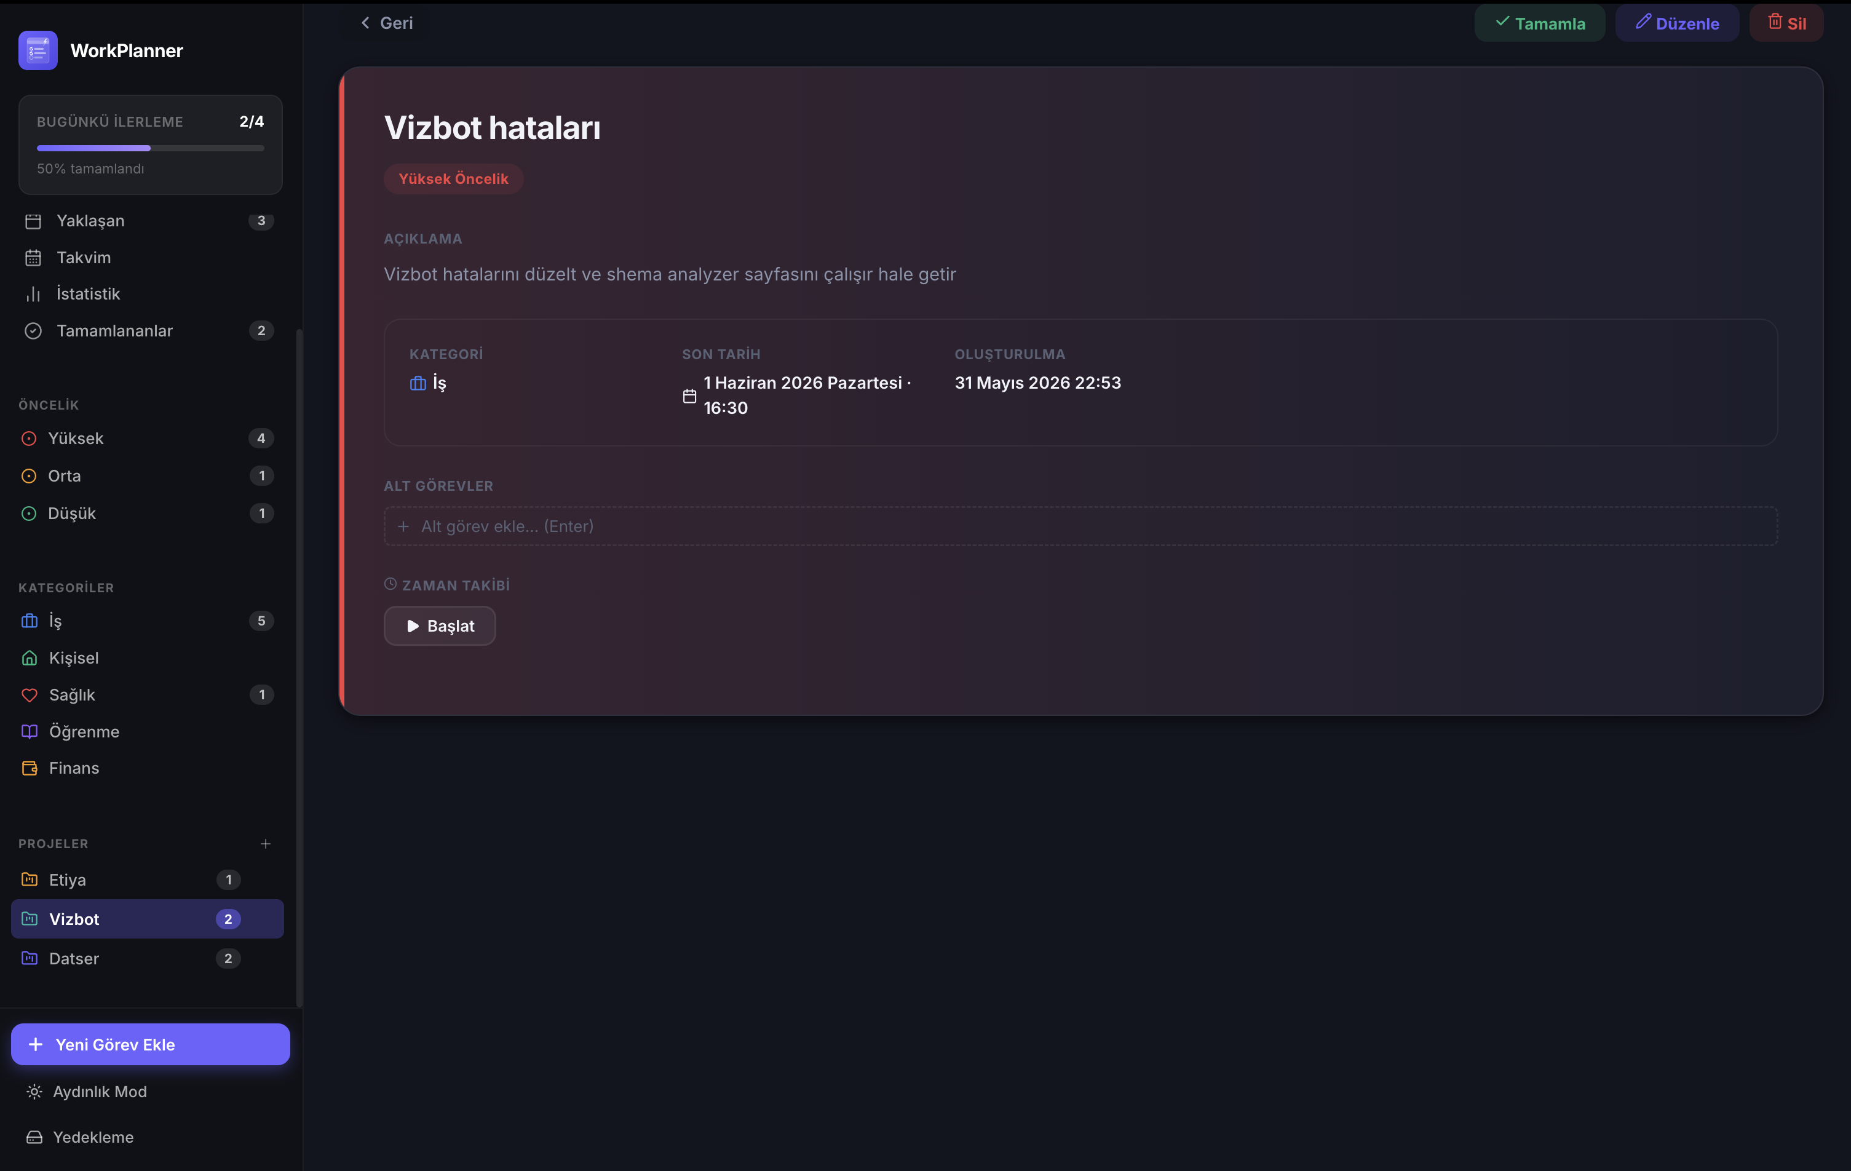Image resolution: width=1851 pixels, height=1171 pixels.
Task: Click the Vizbot project folder icon
Action: [x=30, y=918]
